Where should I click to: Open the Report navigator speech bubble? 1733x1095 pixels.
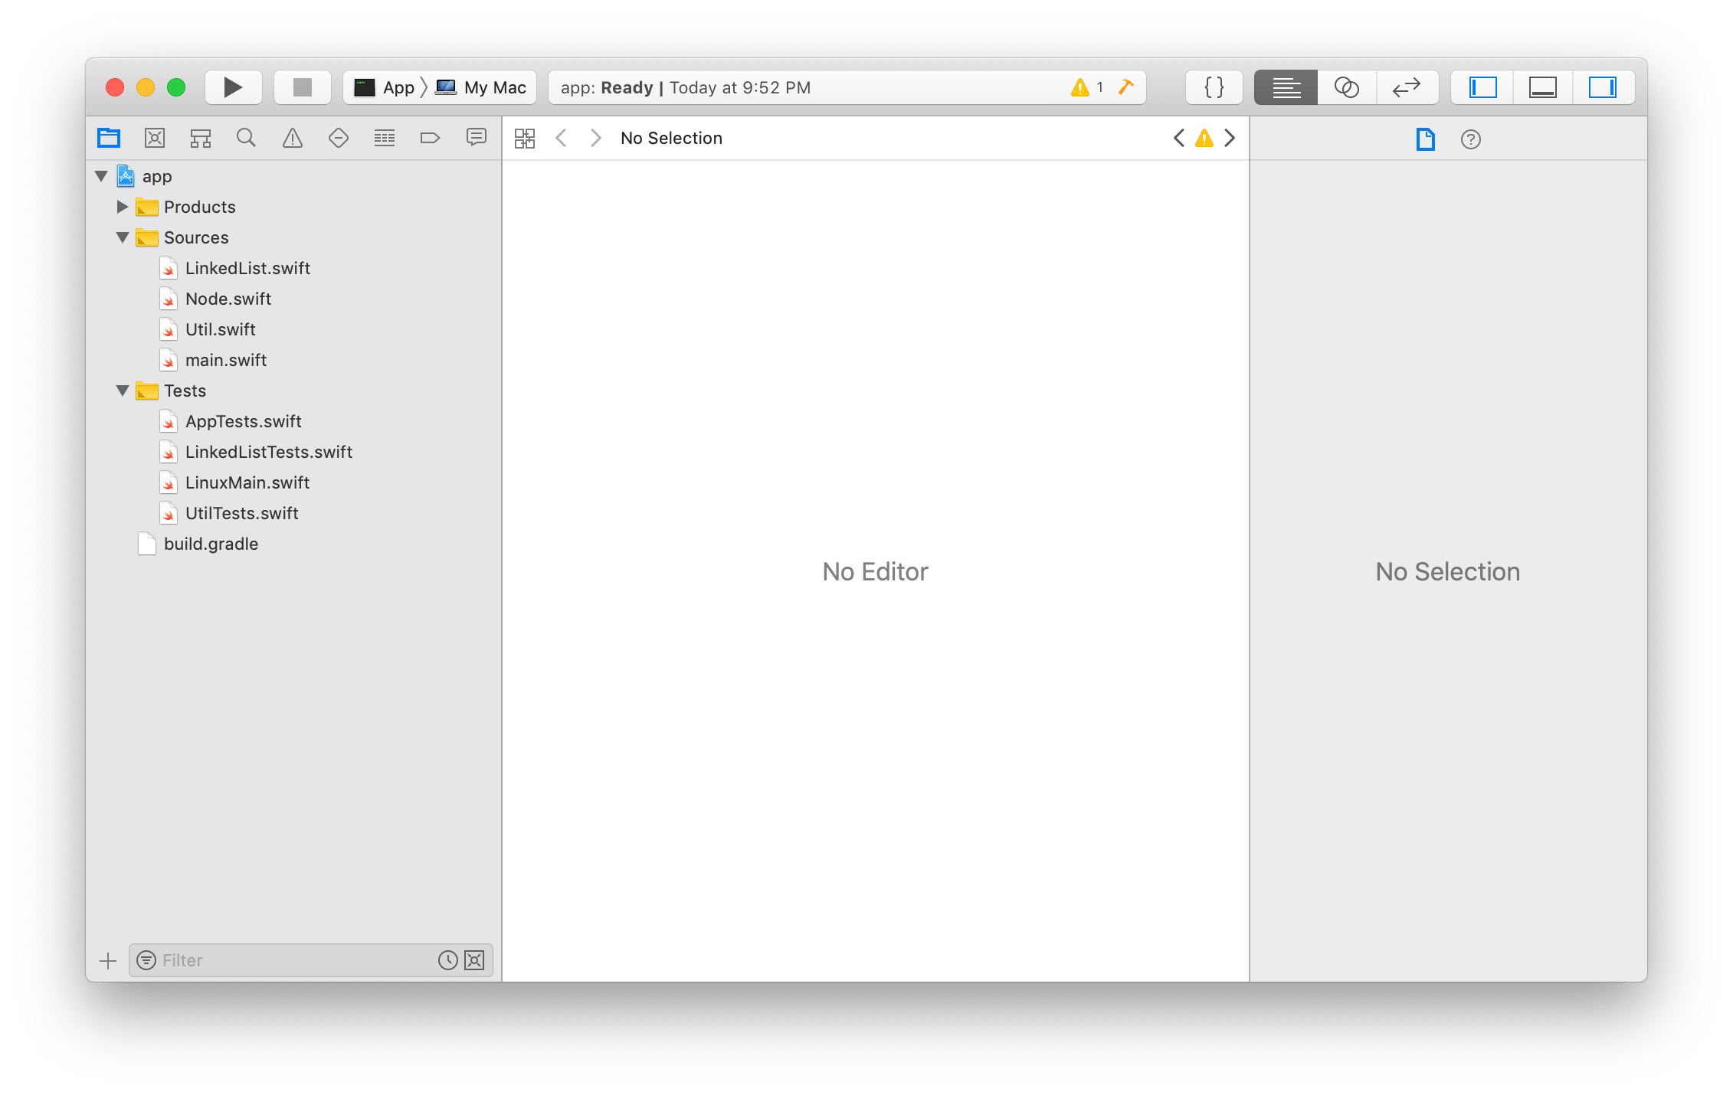pyautogui.click(x=476, y=138)
